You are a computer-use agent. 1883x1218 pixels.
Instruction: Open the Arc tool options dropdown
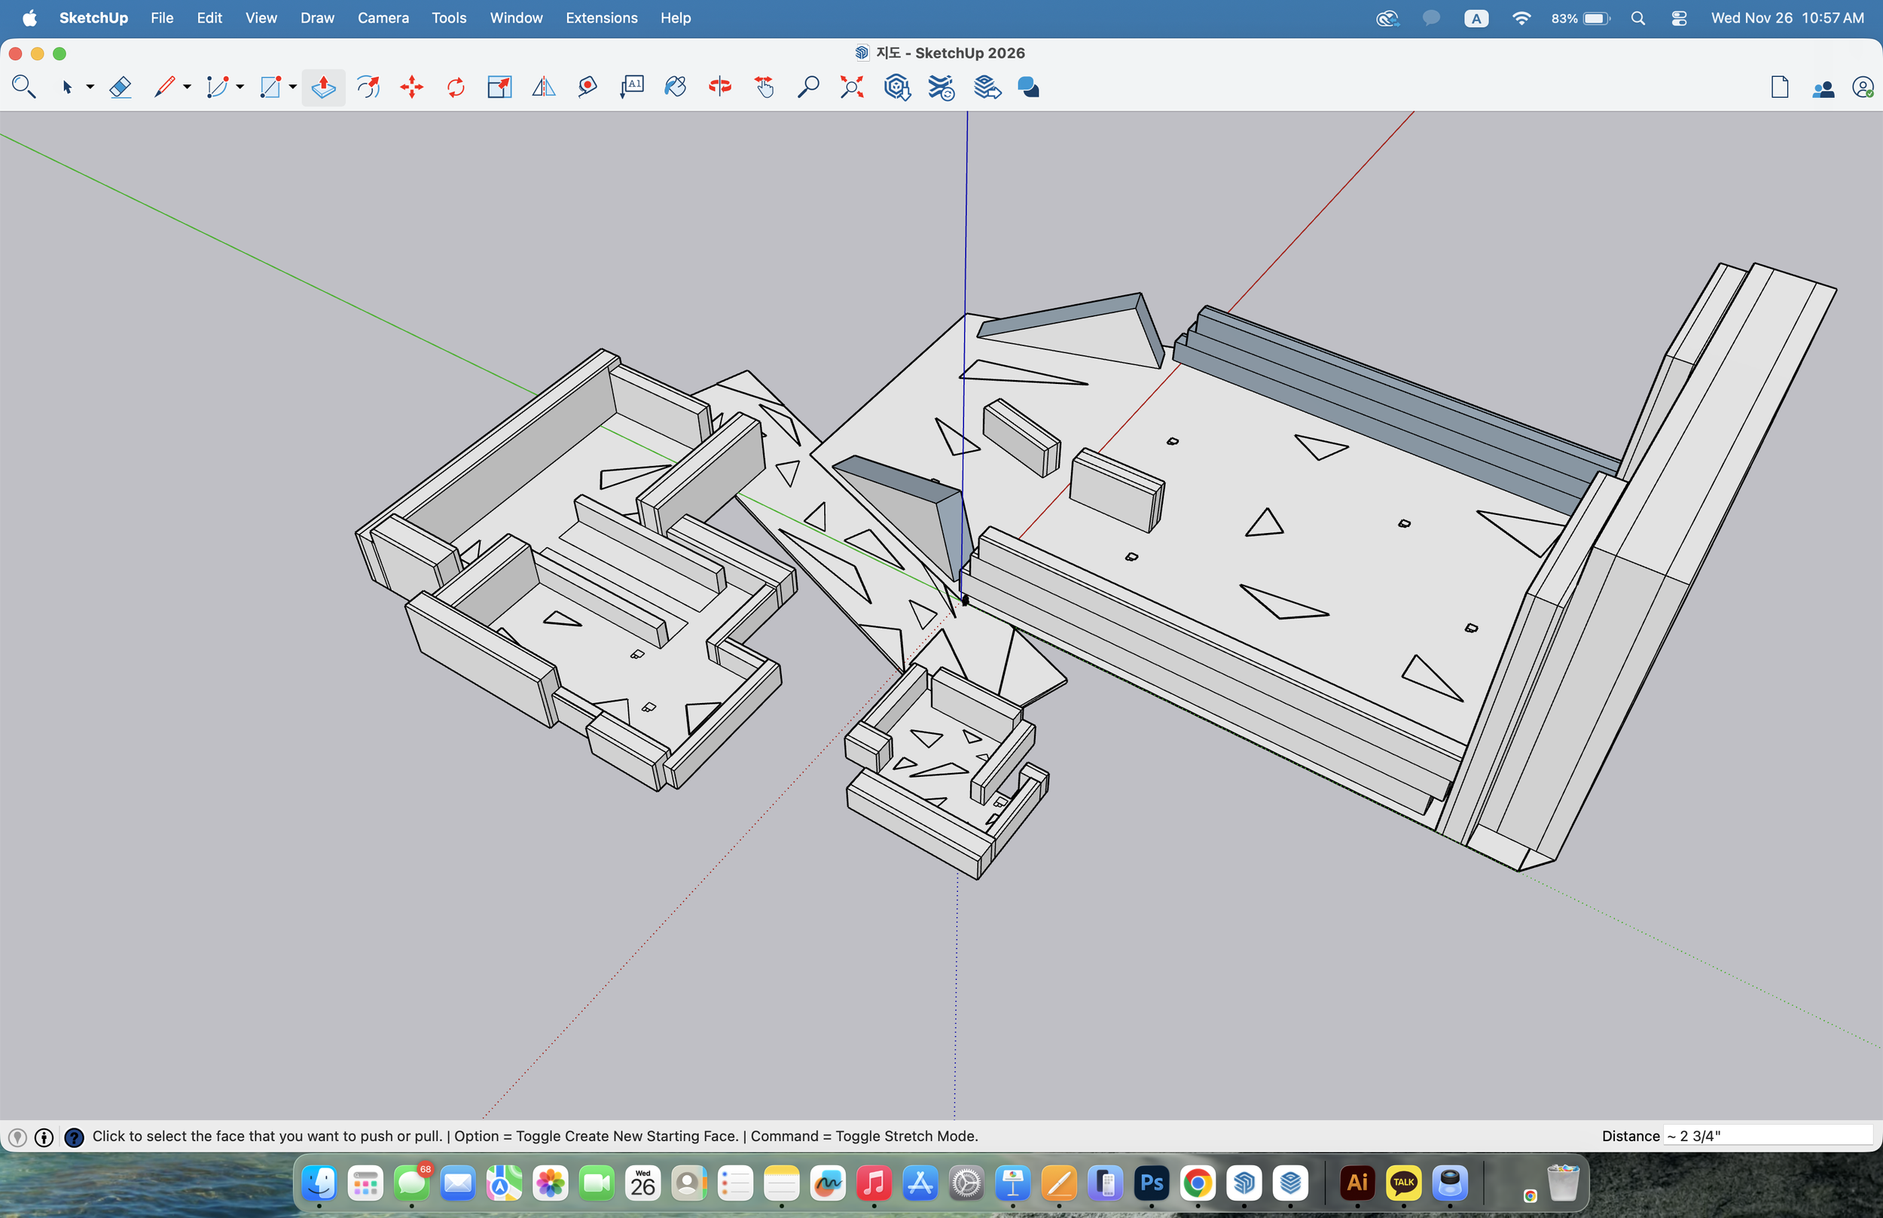(x=240, y=87)
